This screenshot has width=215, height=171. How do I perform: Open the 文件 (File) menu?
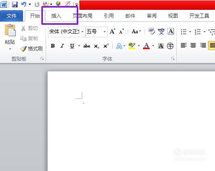pos(12,16)
